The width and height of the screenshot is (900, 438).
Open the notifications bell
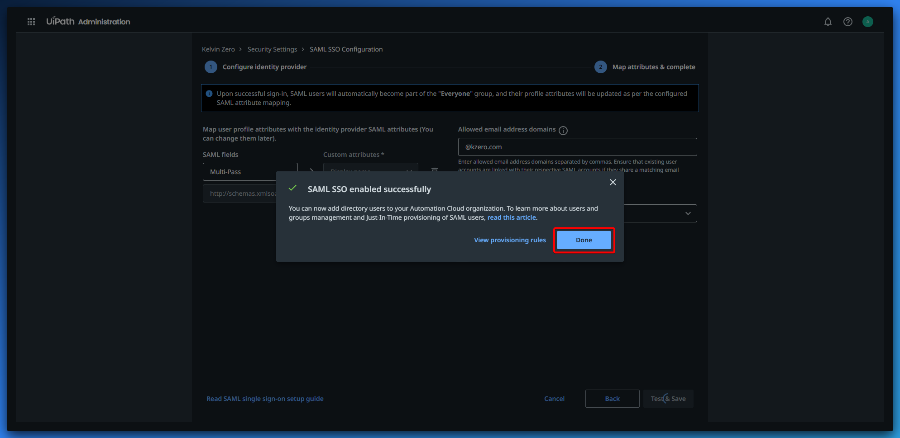tap(828, 22)
